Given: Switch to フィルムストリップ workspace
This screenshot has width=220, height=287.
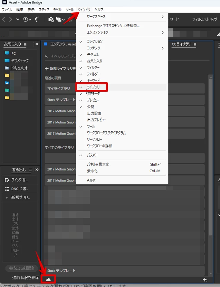Looking at the screenshot, I should (204, 19).
